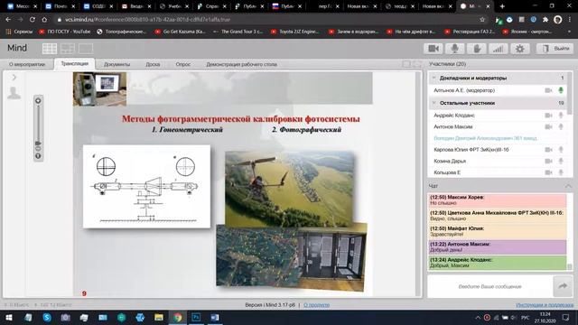Open the settings gear in Mind toolbar
Viewport: 578px width, 325px height.
coord(520,49)
